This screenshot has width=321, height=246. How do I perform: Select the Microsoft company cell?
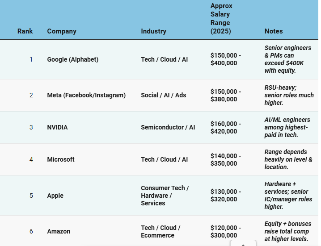click(x=61, y=159)
